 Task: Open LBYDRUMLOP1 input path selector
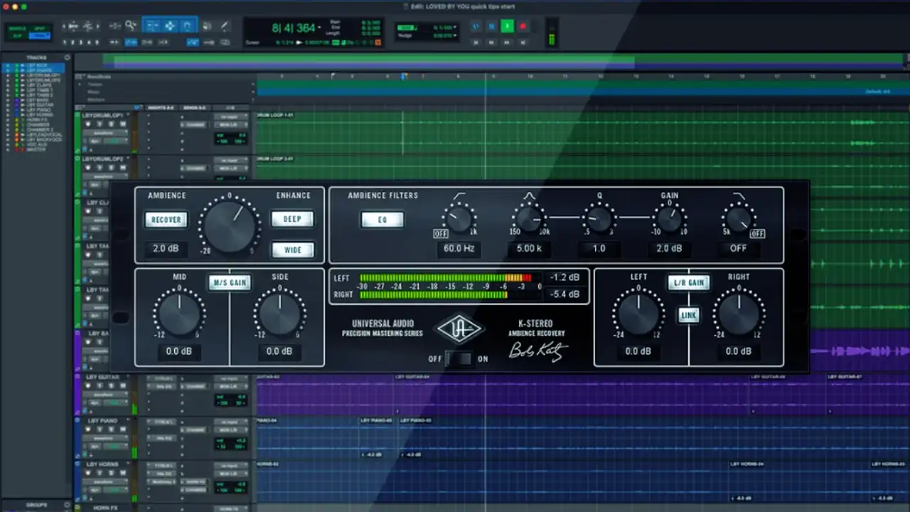tap(231, 117)
